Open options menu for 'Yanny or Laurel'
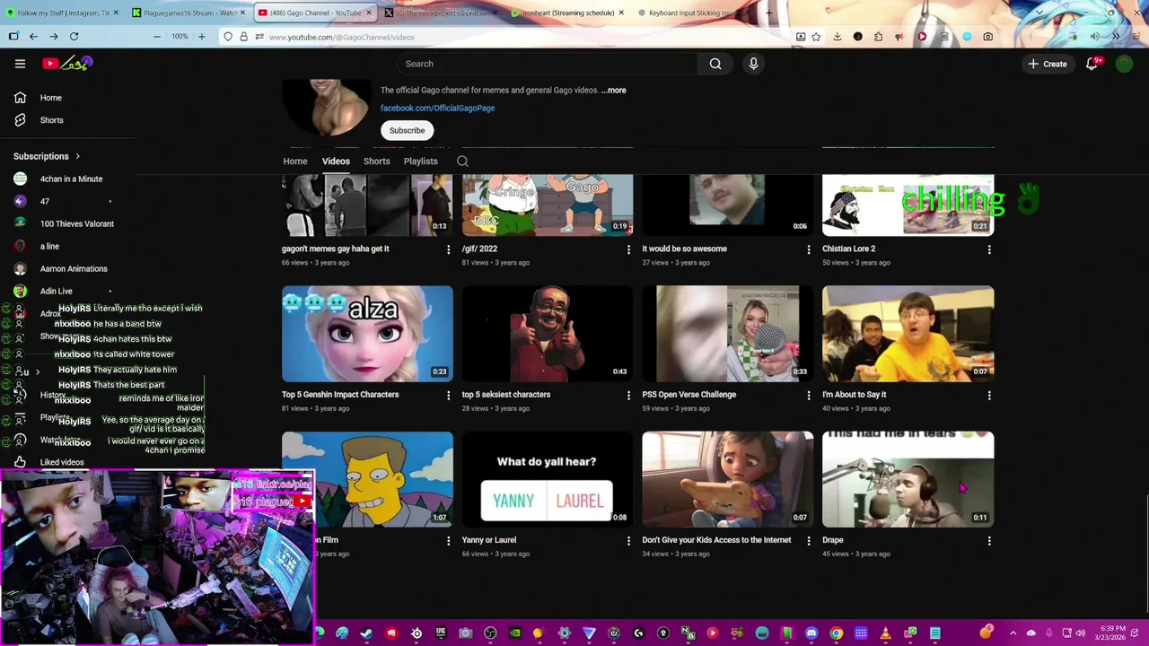Screen dimensions: 1149x646 628,541
